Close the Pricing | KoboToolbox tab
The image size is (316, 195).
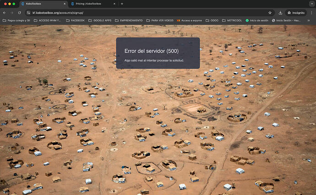point(114,4)
